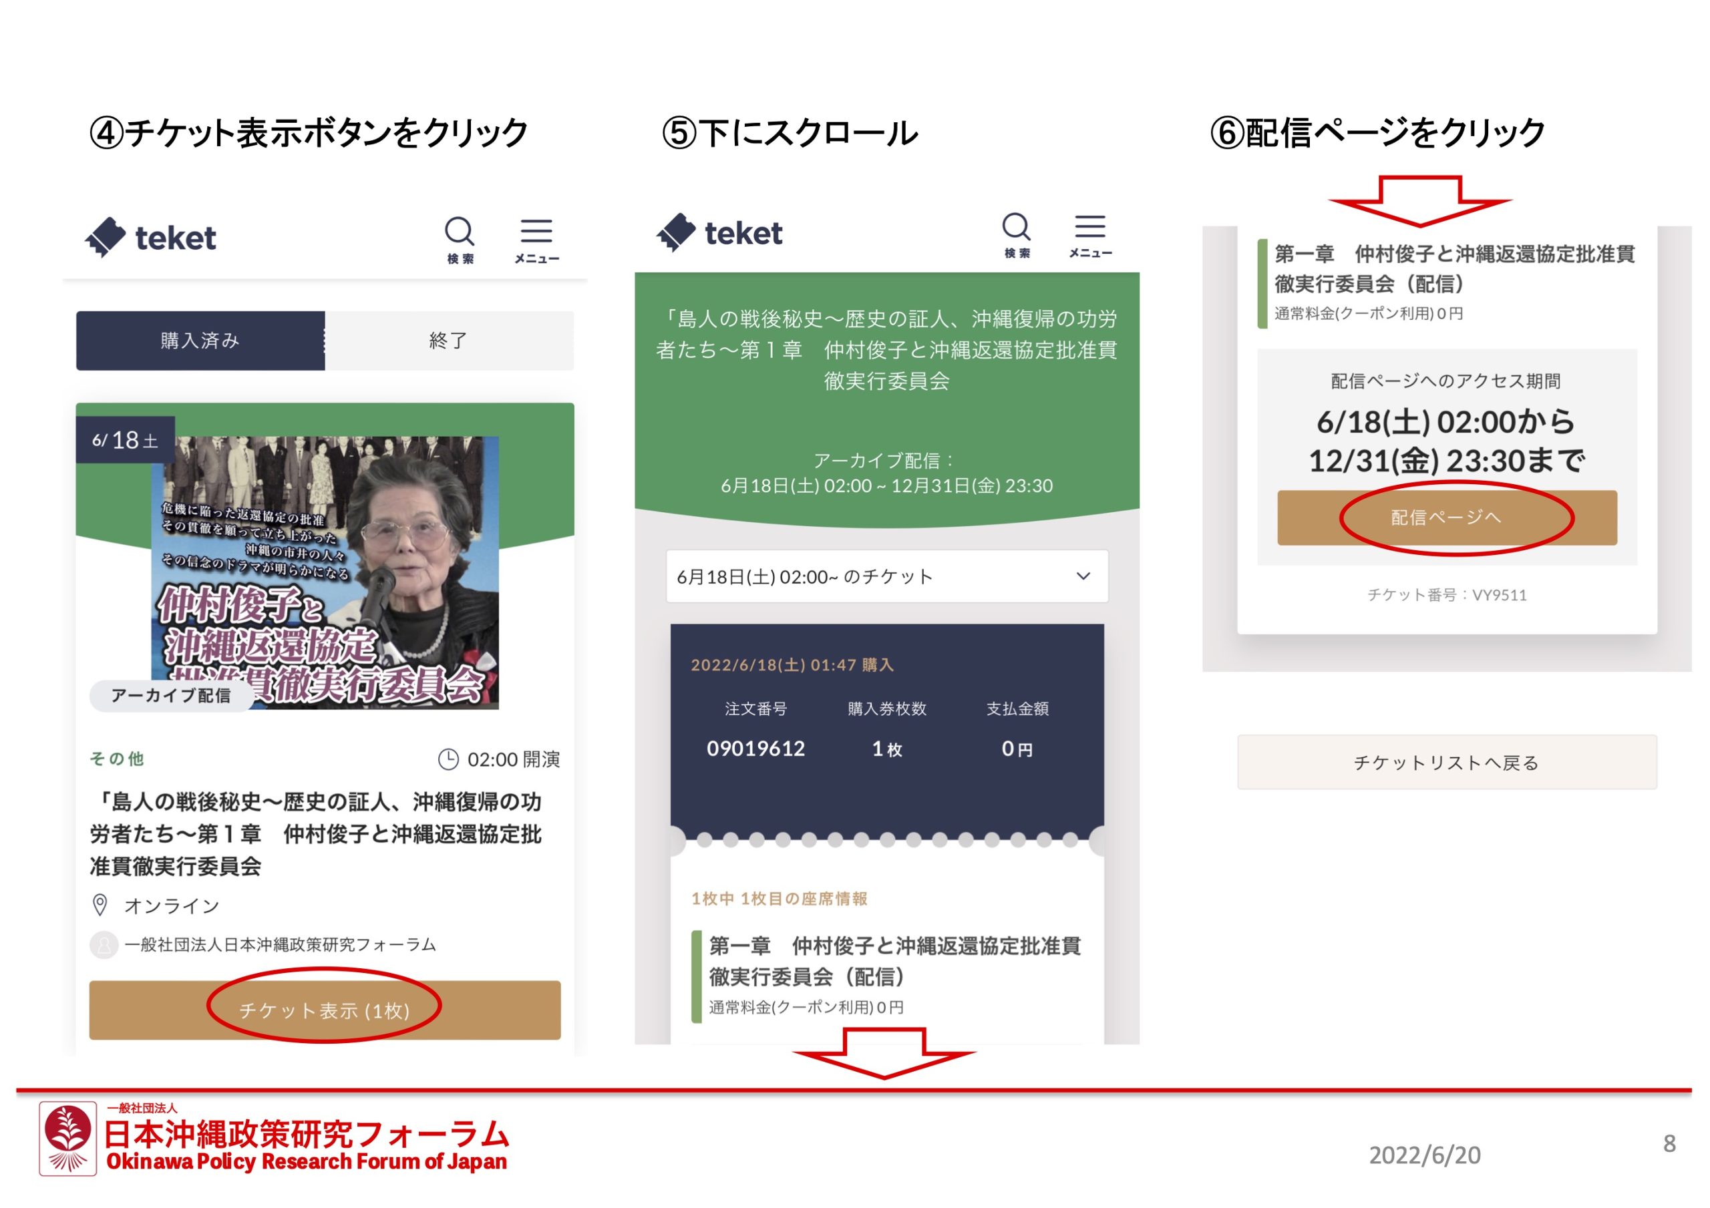Click the Okinawa Policy Research Forum logo
1710x1208 pixels.
(67, 1138)
